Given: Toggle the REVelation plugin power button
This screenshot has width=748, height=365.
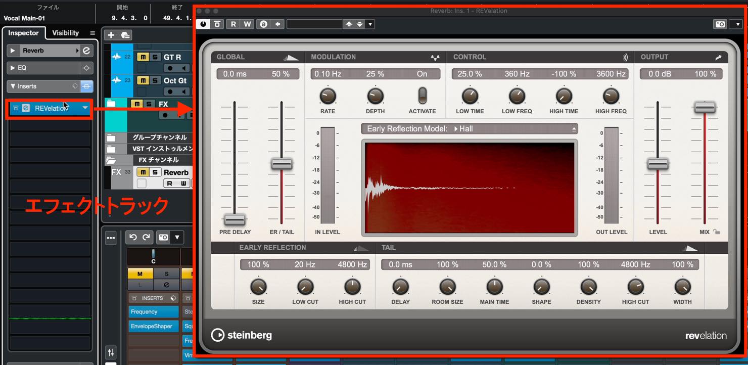Looking at the screenshot, I should click(x=204, y=24).
